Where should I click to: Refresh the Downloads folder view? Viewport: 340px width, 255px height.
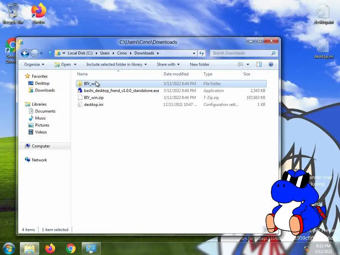(x=202, y=53)
